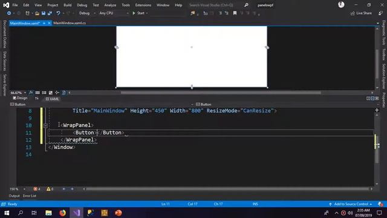Image resolution: width=387 pixels, height=218 pixels.
Task: Select vertical split layout icon
Action: (x=368, y=98)
